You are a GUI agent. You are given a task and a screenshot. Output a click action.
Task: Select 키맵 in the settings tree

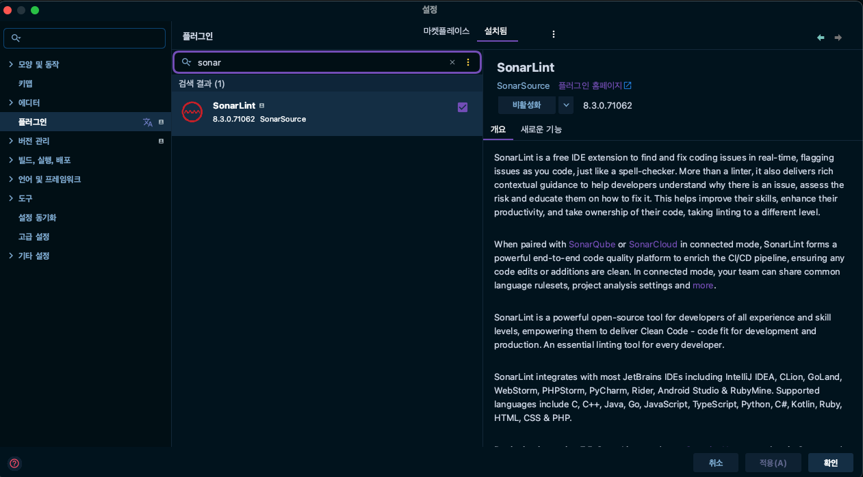25,83
